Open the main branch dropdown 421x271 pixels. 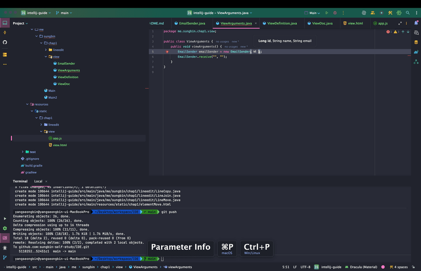[64, 13]
